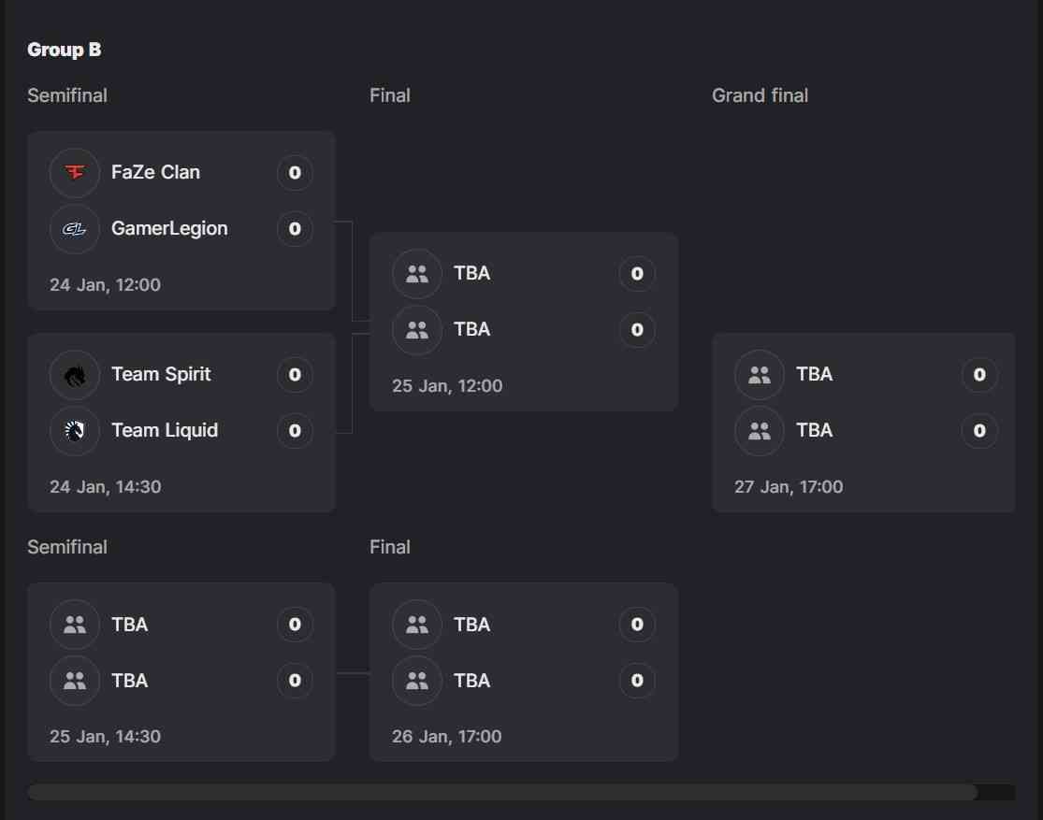Click the GamerLegion team name
Screen dimensions: 1043x820
click(x=169, y=228)
